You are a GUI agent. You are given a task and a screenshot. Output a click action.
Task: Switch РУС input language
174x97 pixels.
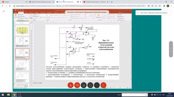click(164, 95)
